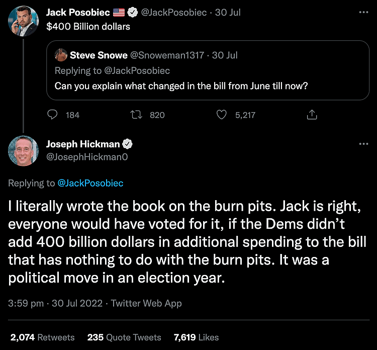Open Joseph Hickman's display name
Image resolution: width=377 pixels, height=350 pixels.
coord(83,144)
